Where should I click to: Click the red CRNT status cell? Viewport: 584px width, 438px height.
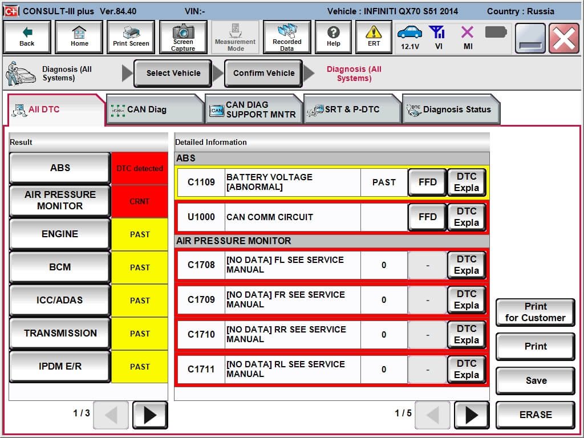pos(140,201)
